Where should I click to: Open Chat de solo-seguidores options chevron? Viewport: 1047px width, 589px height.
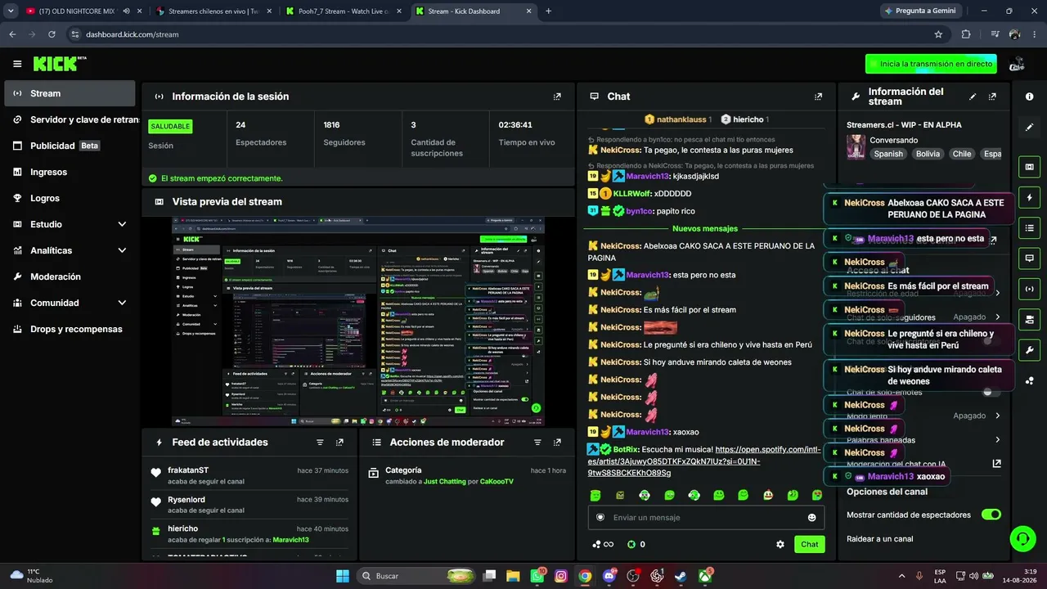tap(998, 317)
